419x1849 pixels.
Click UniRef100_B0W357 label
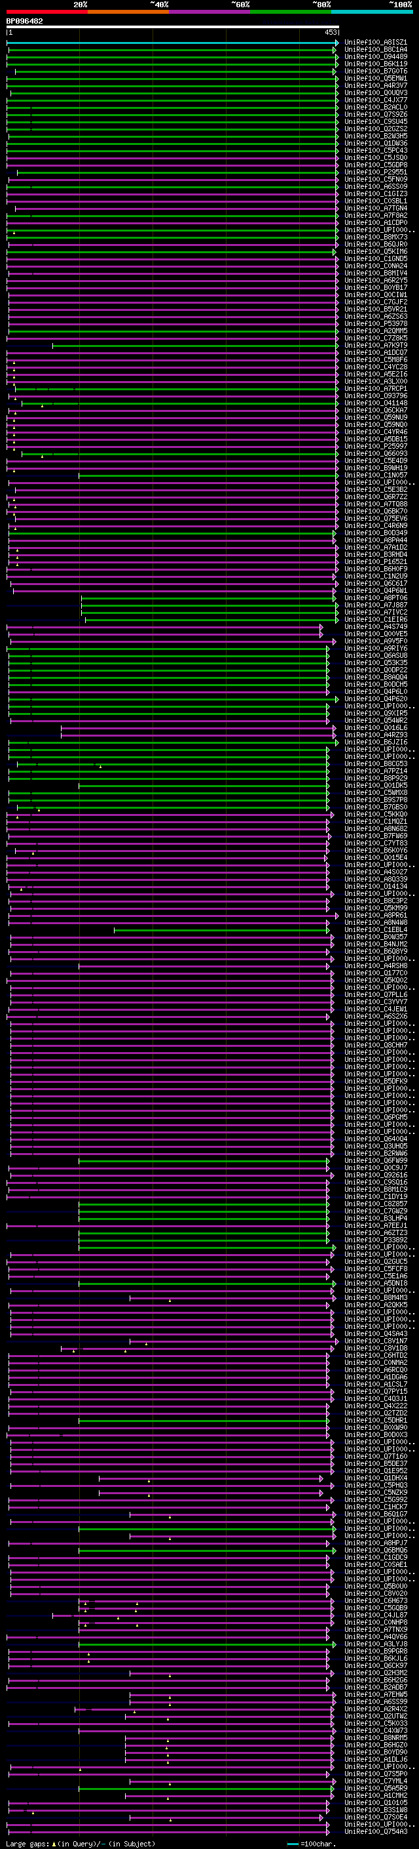point(375,937)
